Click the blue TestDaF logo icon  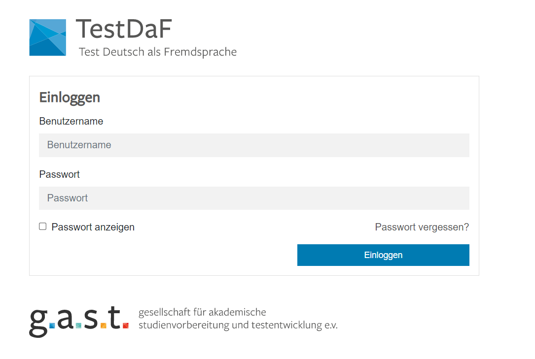tap(47, 37)
